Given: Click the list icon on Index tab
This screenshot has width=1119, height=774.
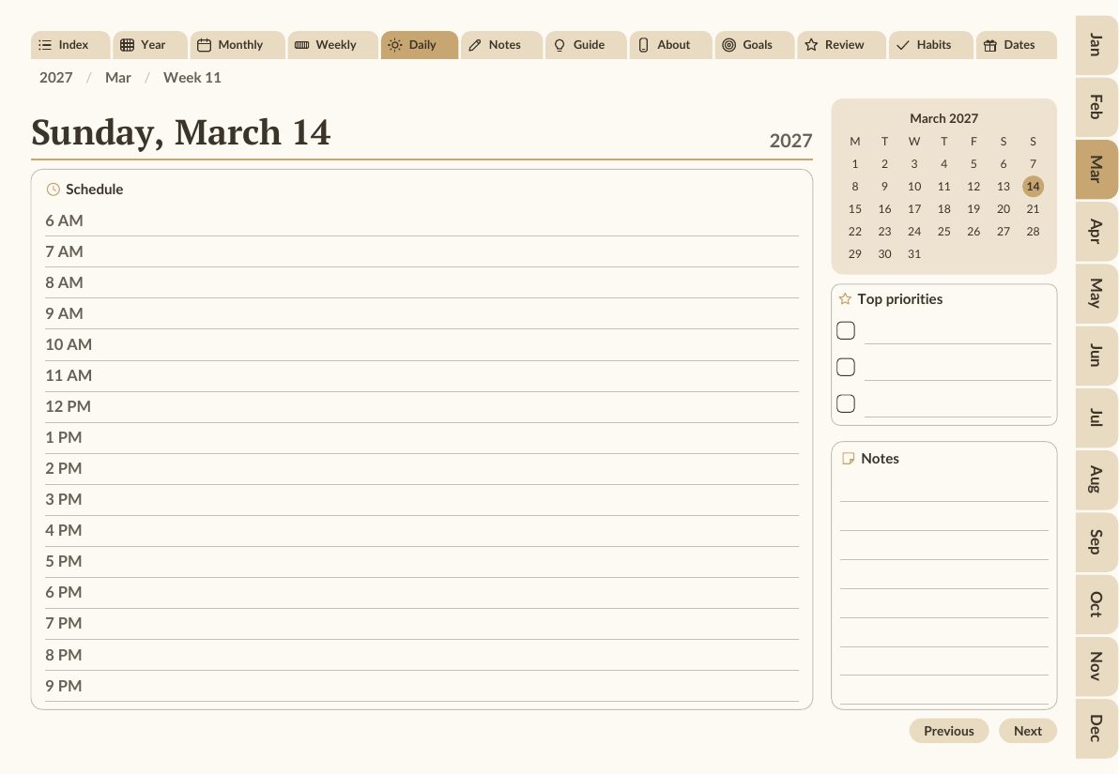Looking at the screenshot, I should coord(45,45).
